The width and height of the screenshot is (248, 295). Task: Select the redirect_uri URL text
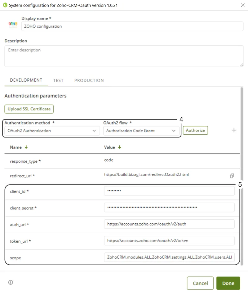(146, 174)
